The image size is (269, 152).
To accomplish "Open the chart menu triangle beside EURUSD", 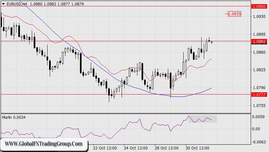I will 3,4.
